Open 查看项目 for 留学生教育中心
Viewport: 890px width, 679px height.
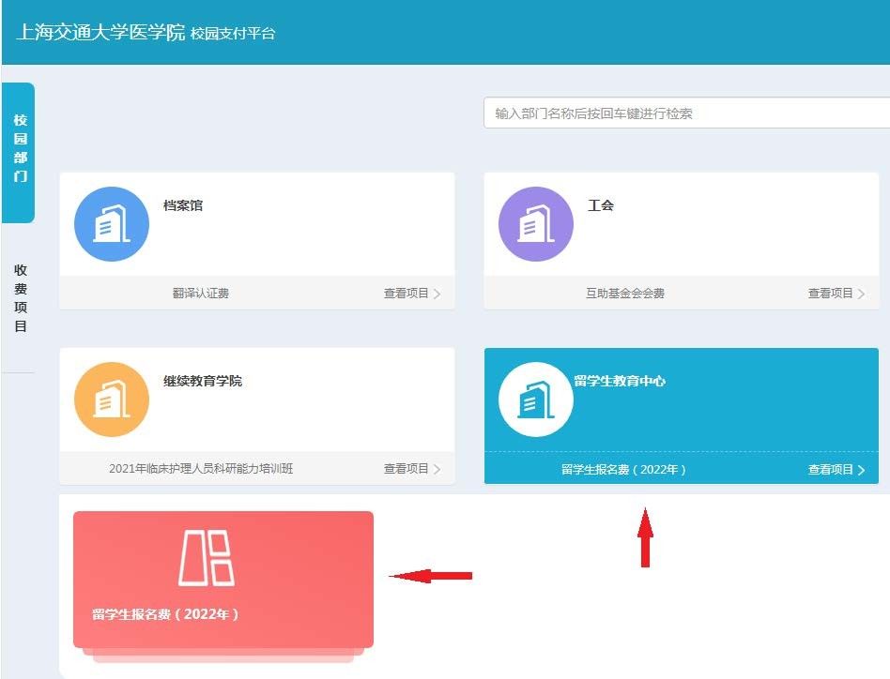pyautogui.click(x=836, y=470)
